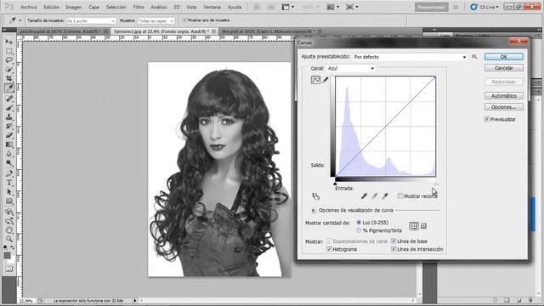
Task: Select the Rectangular Marquee tool
Action: tap(9, 51)
